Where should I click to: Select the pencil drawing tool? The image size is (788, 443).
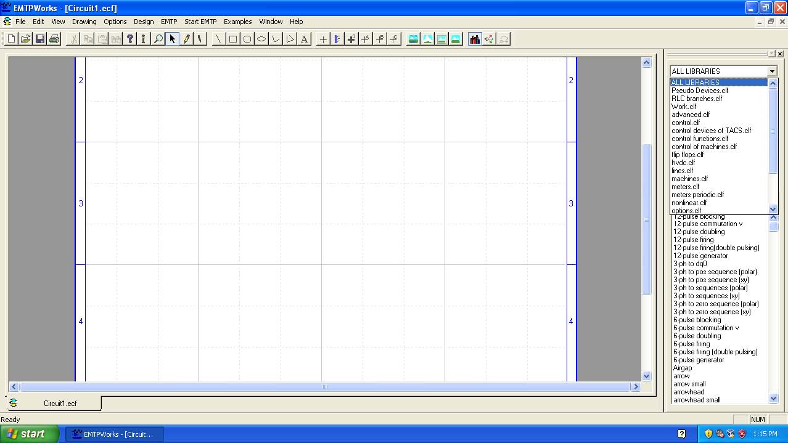[x=187, y=39]
